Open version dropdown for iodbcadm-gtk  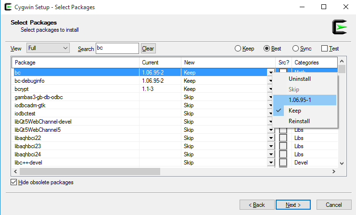(270, 105)
